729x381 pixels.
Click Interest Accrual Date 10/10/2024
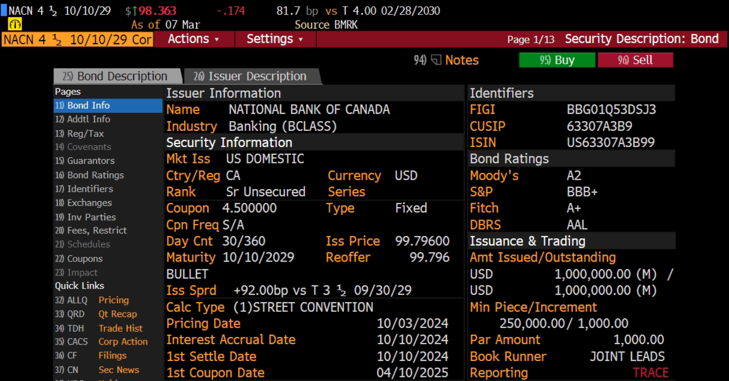pyautogui.click(x=412, y=340)
